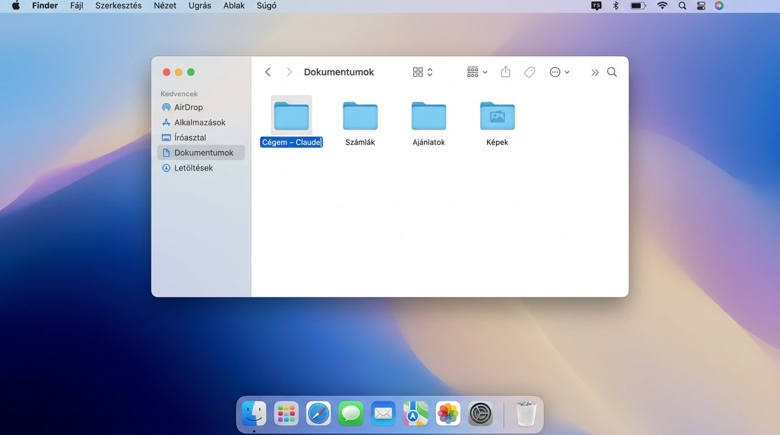Open the Fájl menu
Viewport: 780px width, 435px height.
[77, 6]
